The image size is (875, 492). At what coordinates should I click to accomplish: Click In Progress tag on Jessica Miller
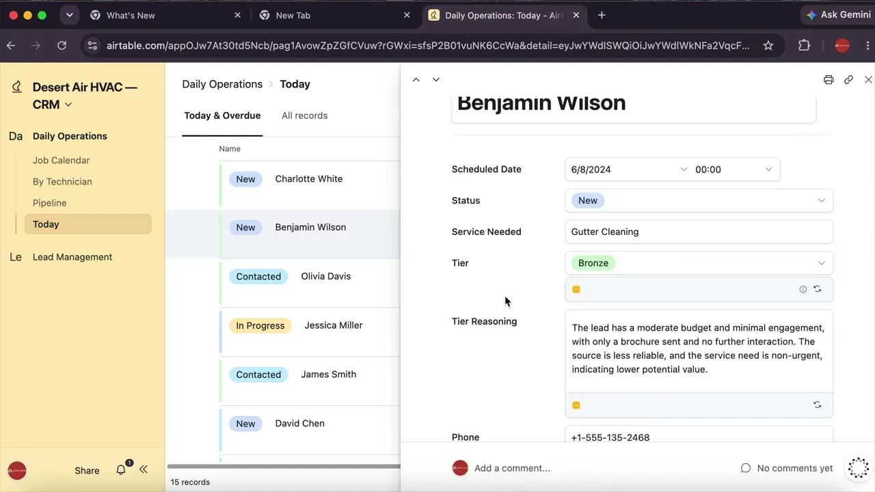click(260, 325)
